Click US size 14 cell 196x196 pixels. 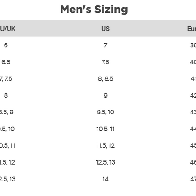pos(105,179)
